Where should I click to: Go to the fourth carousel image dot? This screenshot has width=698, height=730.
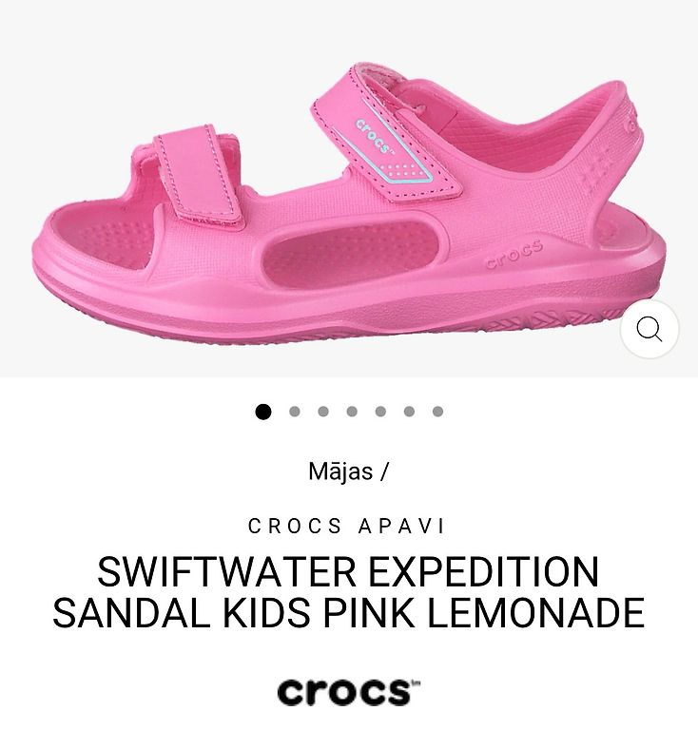(352, 412)
